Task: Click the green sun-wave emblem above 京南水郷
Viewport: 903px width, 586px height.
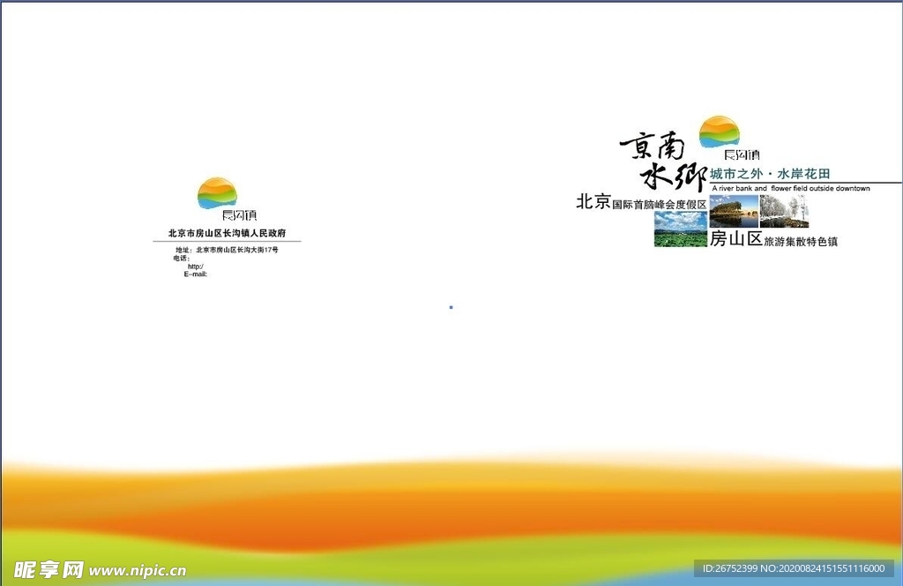Action: tap(718, 129)
